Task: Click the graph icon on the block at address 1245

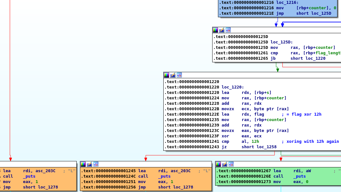Action: pos(96,164)
